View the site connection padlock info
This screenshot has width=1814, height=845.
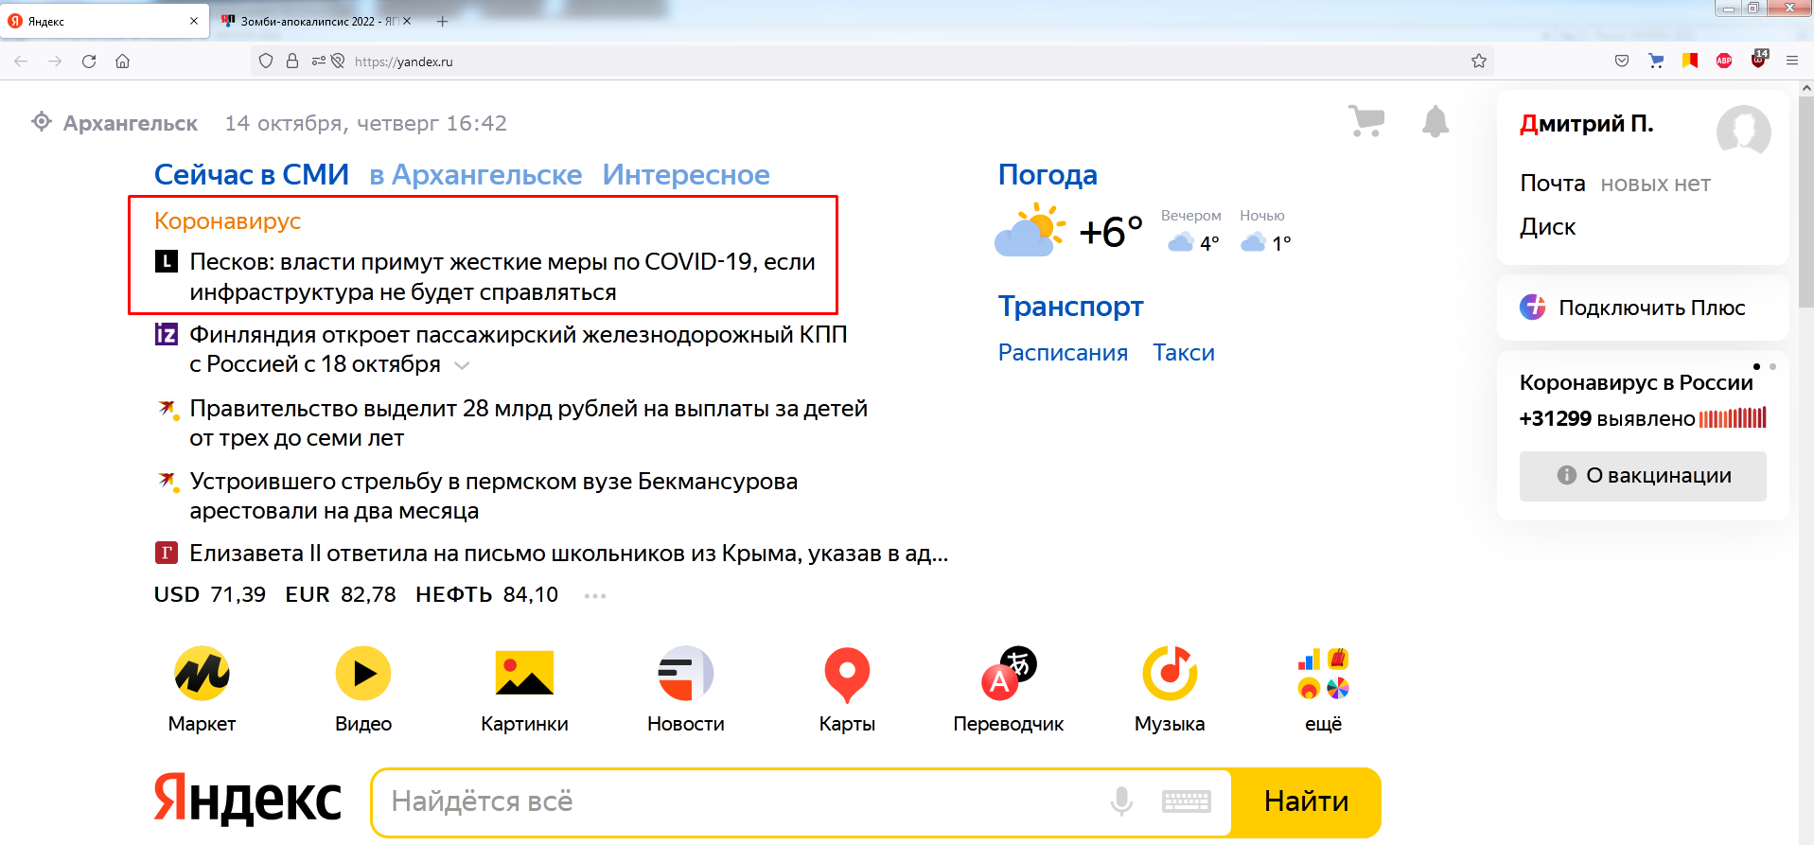(x=292, y=62)
